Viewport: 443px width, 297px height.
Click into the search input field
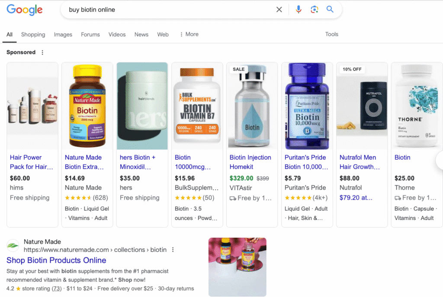[169, 10]
